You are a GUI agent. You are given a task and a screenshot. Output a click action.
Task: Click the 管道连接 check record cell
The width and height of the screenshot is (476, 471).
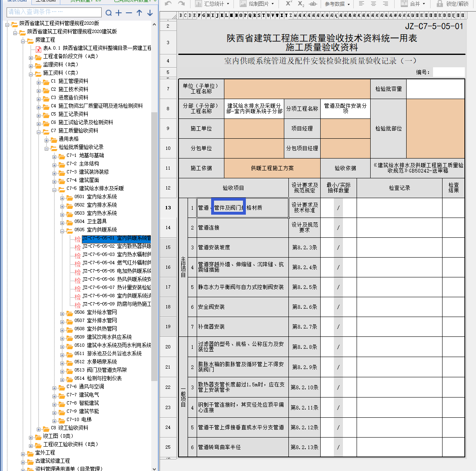pyautogui.click(x=400, y=228)
